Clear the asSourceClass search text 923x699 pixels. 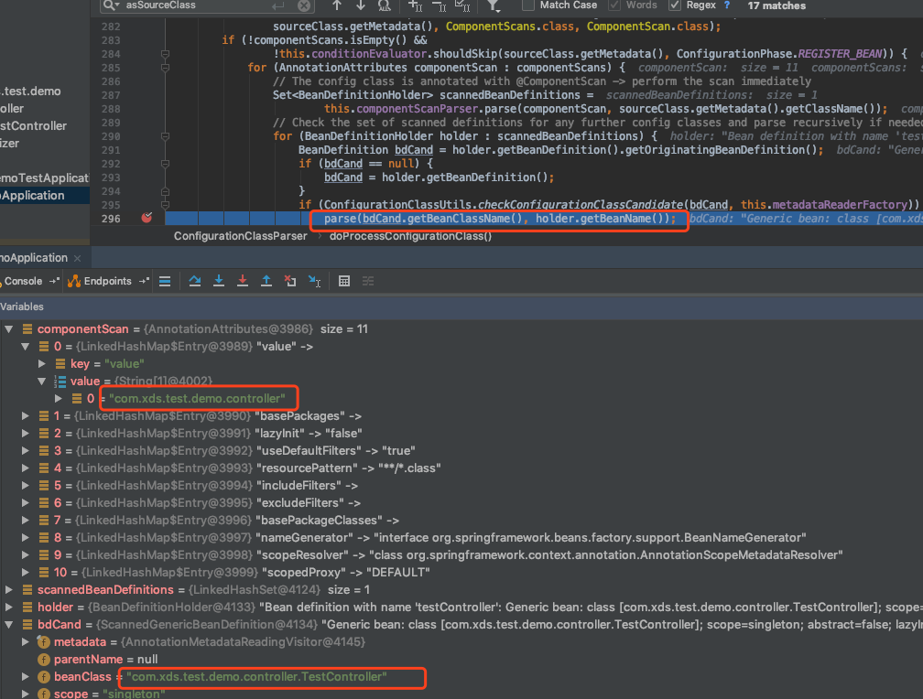[x=304, y=5]
